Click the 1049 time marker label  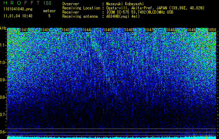(x=191, y=30)
